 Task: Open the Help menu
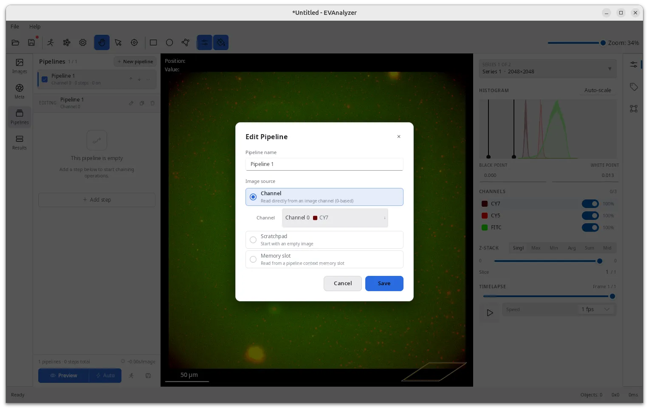click(35, 26)
